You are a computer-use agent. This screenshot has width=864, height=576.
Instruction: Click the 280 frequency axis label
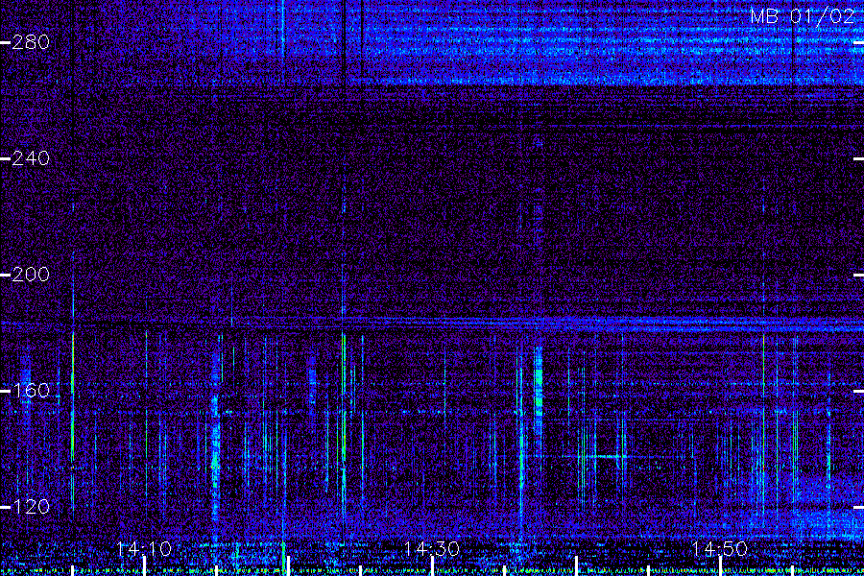[x=31, y=42]
